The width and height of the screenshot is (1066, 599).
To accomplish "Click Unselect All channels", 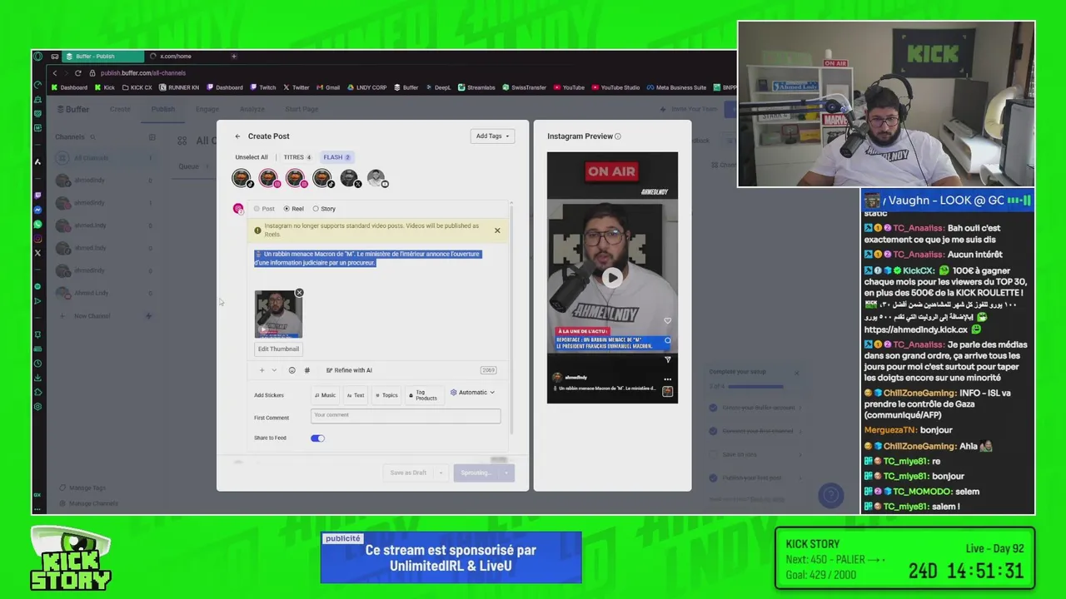I will pos(252,157).
